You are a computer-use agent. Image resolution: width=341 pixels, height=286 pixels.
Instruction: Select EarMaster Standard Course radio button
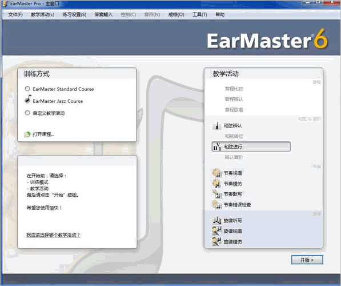click(27, 89)
